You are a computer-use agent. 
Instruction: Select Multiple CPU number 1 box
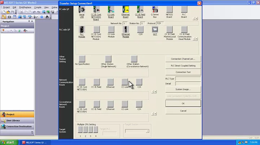click(80, 130)
